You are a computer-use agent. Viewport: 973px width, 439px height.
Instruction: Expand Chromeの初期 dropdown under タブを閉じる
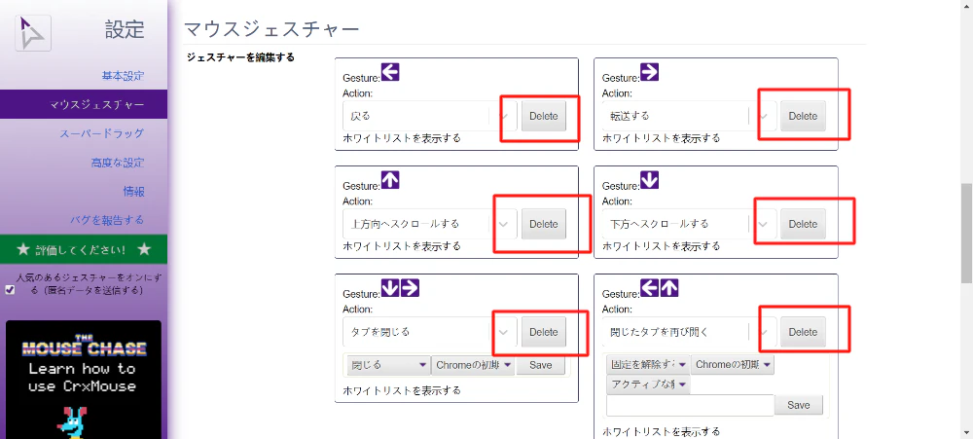pyautogui.click(x=473, y=365)
